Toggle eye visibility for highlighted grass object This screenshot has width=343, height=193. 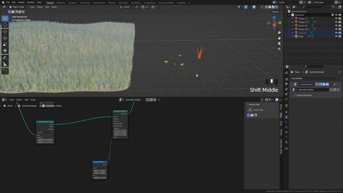click(x=336, y=33)
